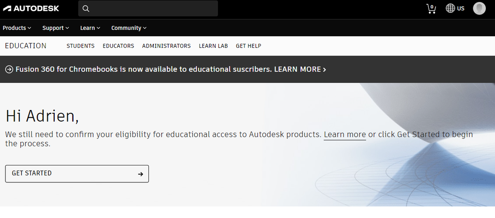
Task: Select the Educators tab
Action: (x=118, y=46)
